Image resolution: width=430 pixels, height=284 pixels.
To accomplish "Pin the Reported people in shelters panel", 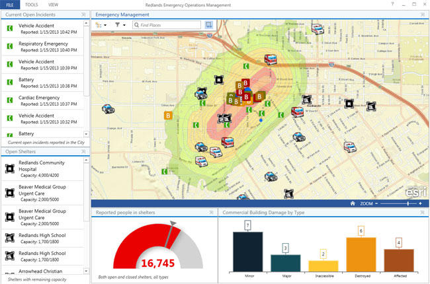I will (x=212, y=212).
